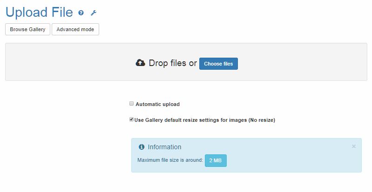Uncheck Use Gallery default resize settings
The width and height of the screenshot is (372, 192).
click(132, 119)
